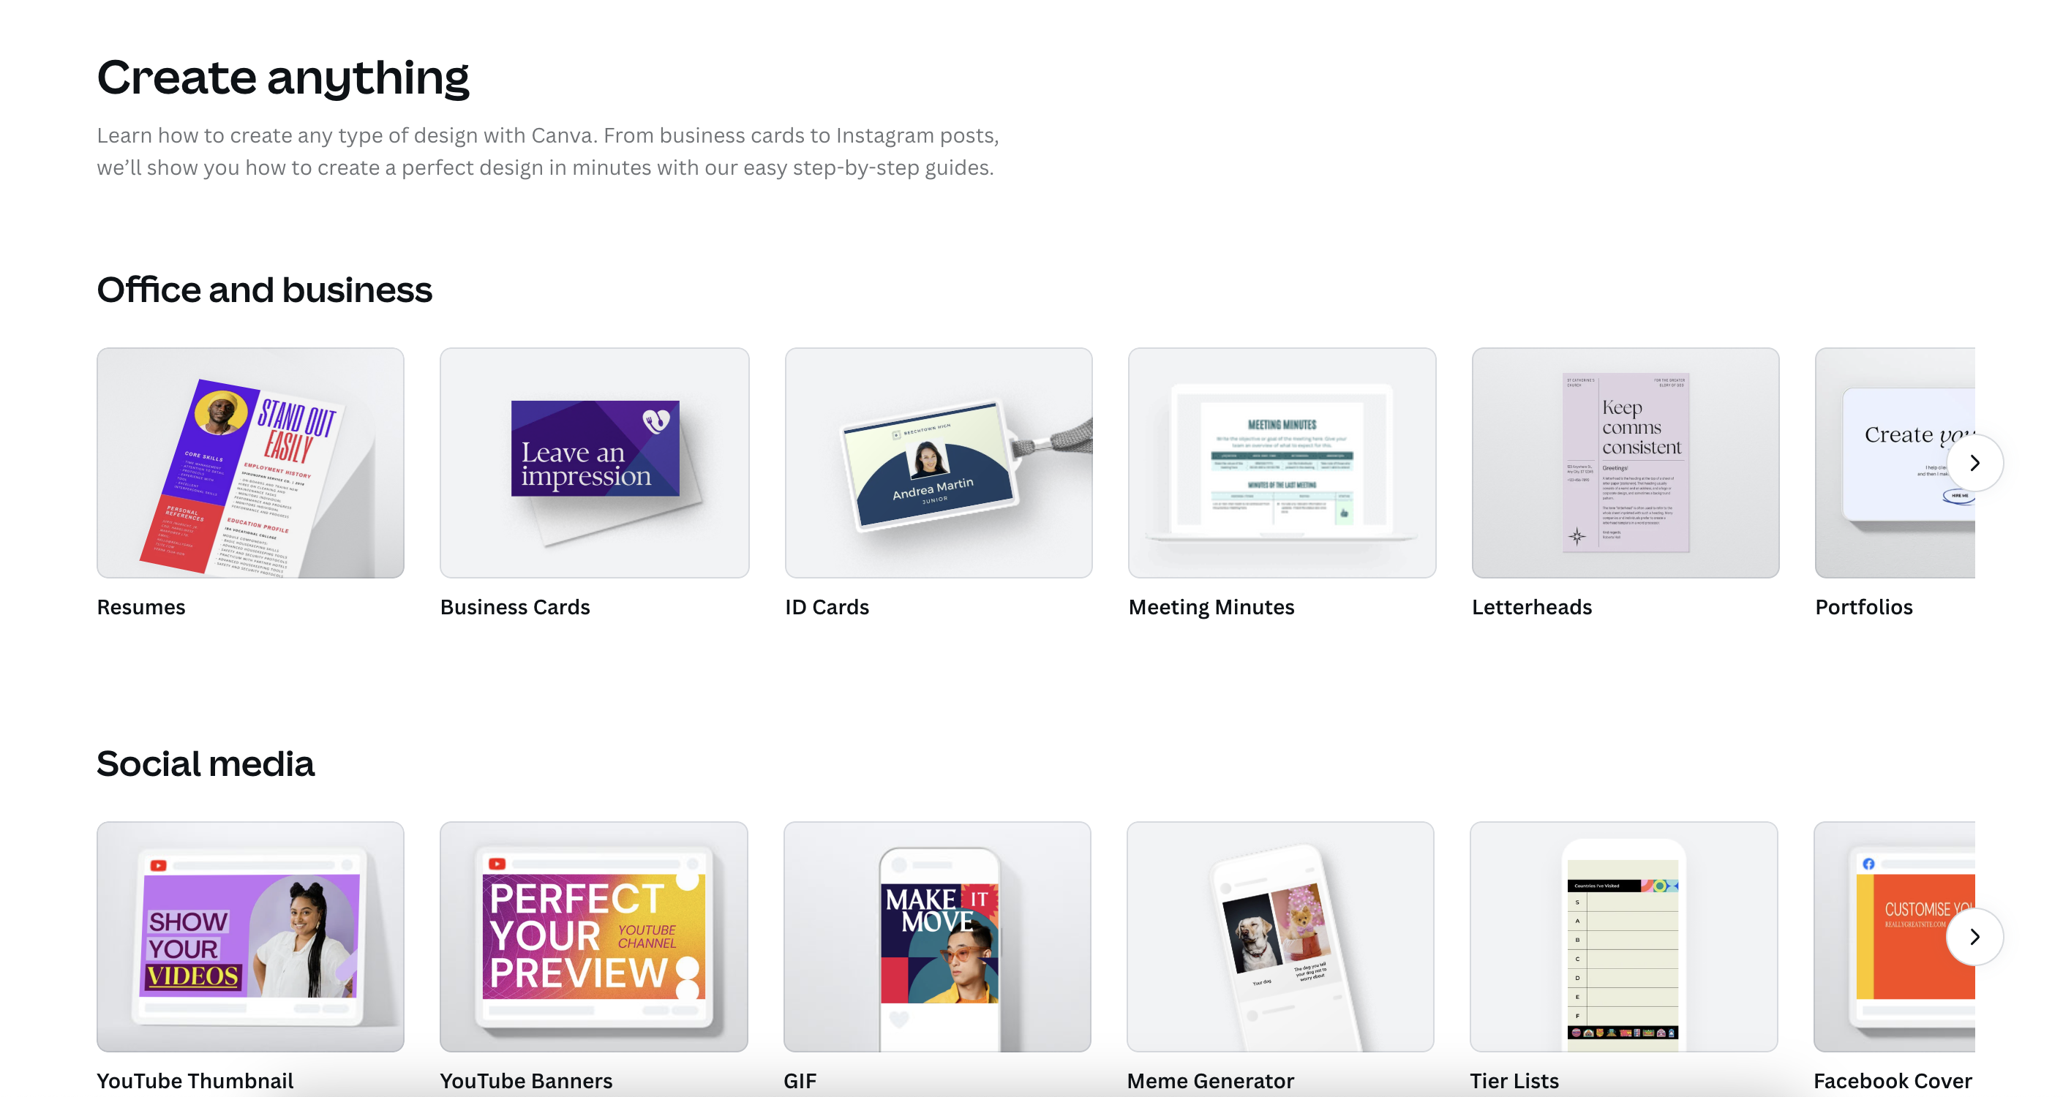Click the YouTube Banners template card

pyautogui.click(x=593, y=936)
